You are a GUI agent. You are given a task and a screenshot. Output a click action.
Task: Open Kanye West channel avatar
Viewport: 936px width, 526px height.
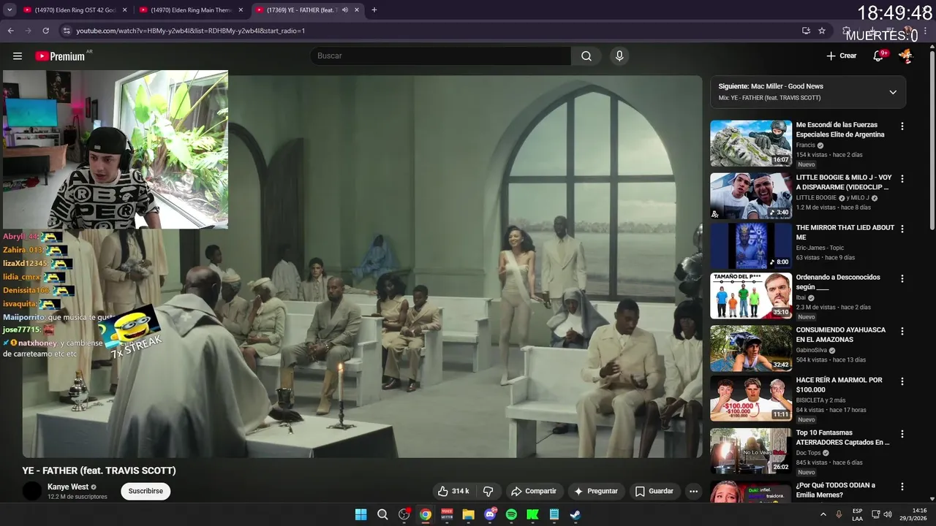[32, 491]
